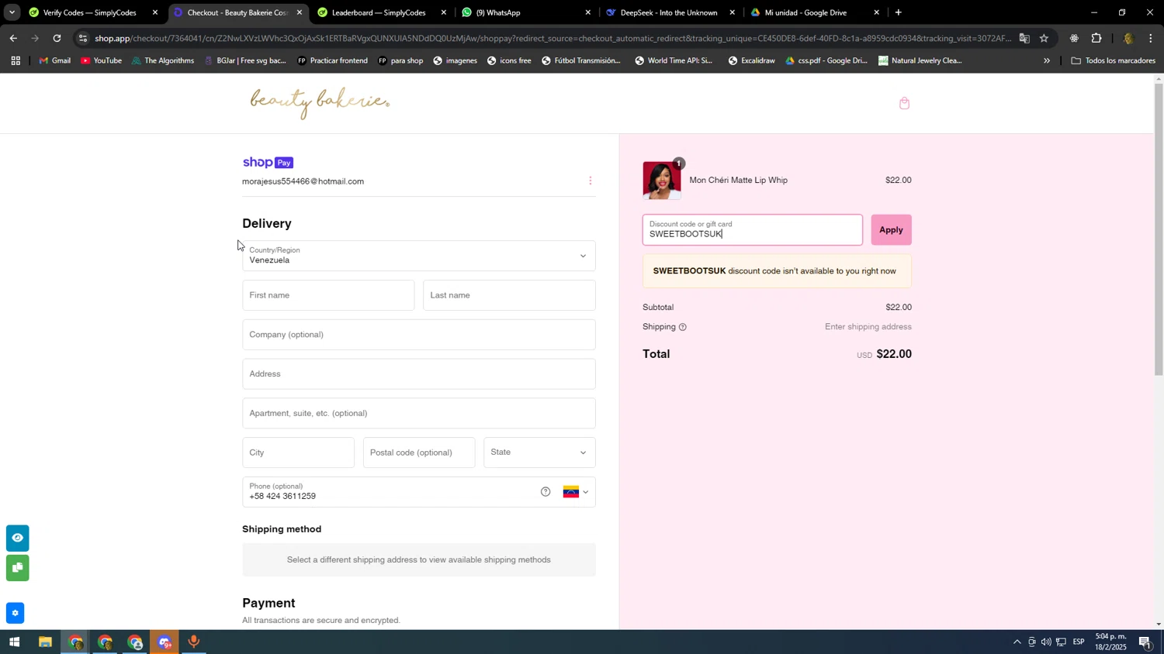Image resolution: width=1164 pixels, height=654 pixels.
Task: Show shipping info question mark icon
Action: click(x=683, y=327)
